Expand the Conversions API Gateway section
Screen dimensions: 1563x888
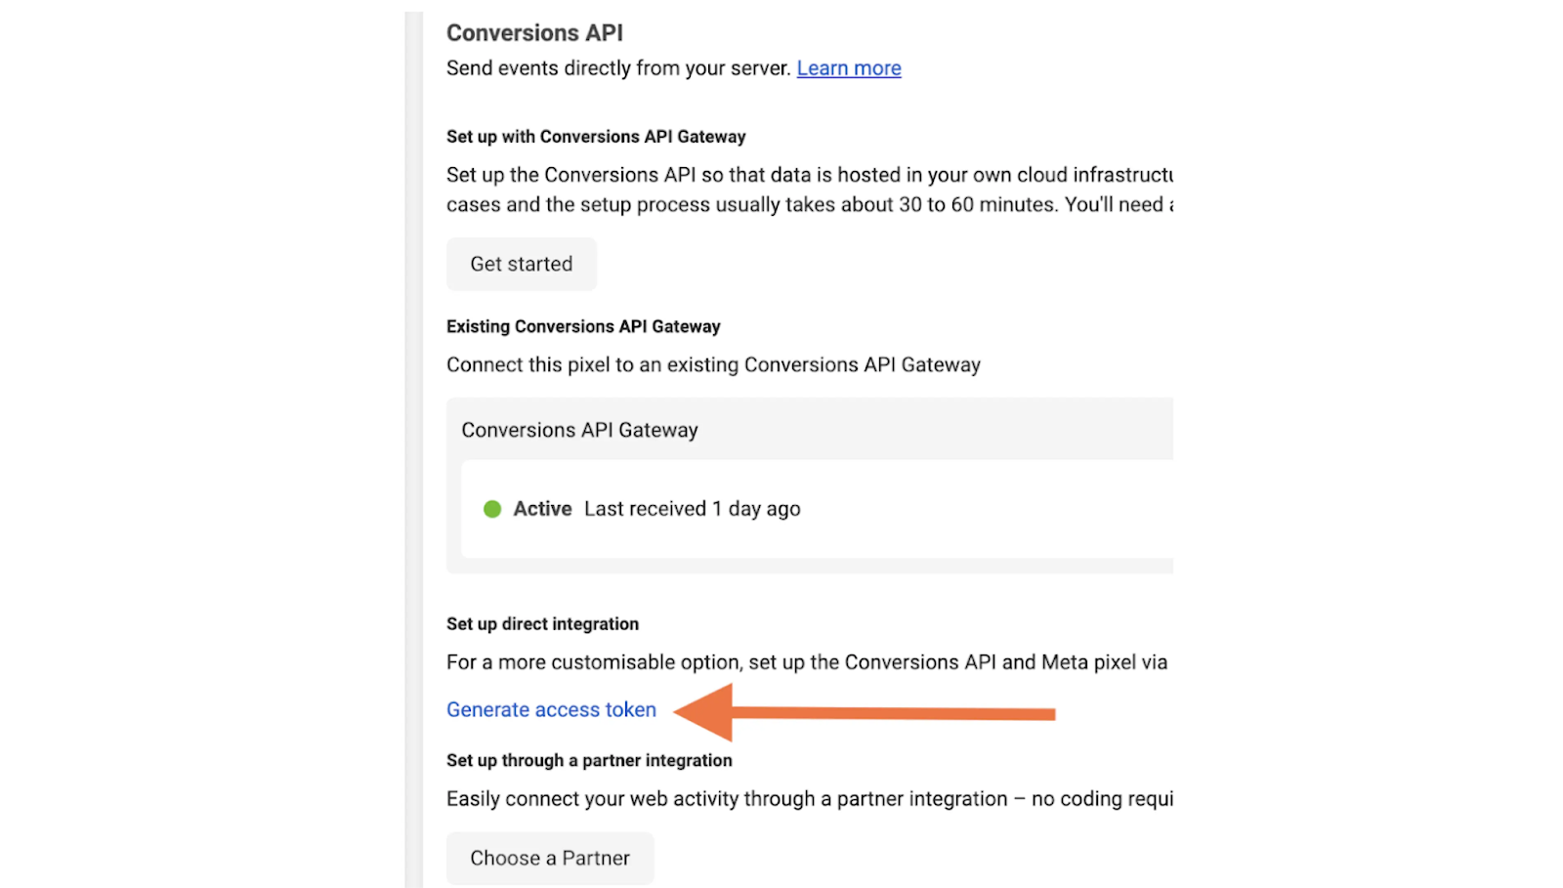(578, 429)
